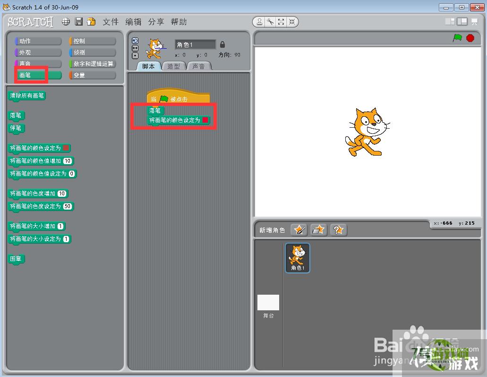Switch to small stage view

(x=450, y=21)
